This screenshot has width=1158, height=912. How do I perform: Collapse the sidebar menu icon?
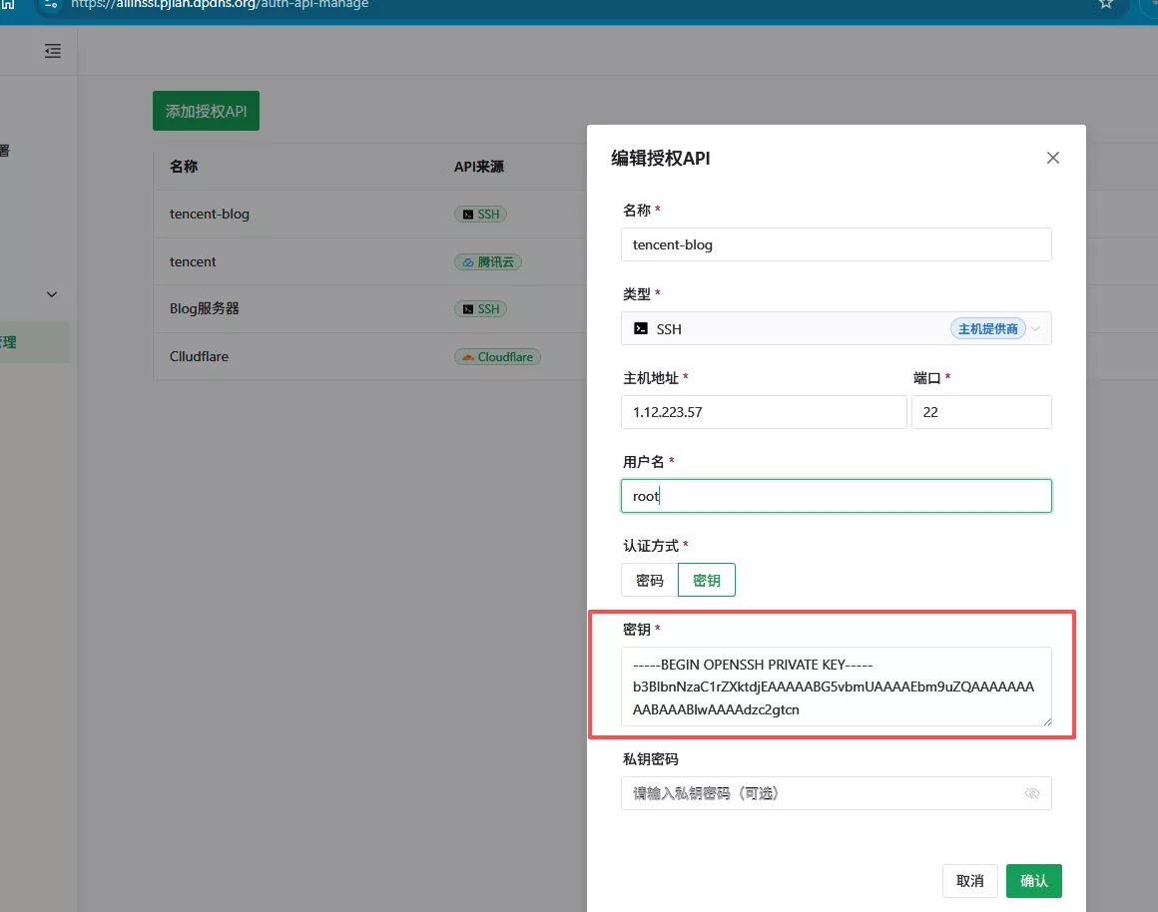53,51
